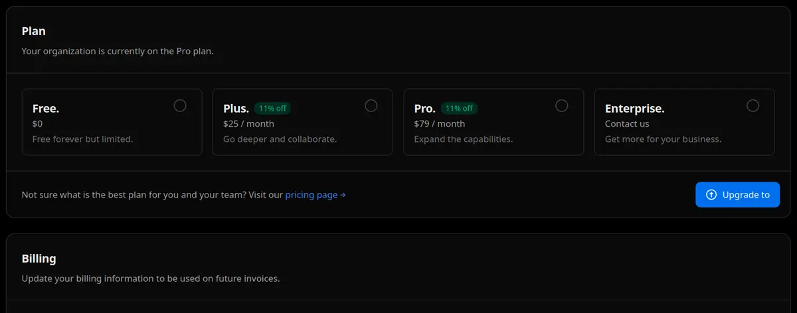Select the Free plan radio button
The width and height of the screenshot is (797, 313).
[x=180, y=106]
